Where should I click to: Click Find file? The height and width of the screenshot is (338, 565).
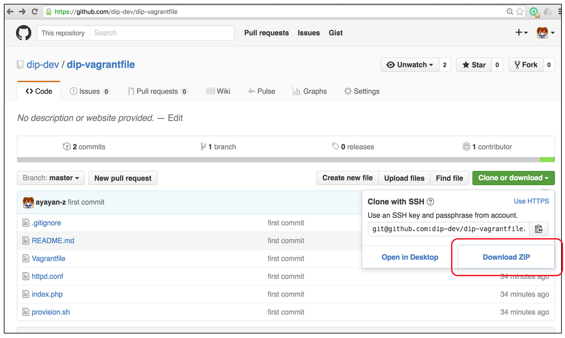449,178
